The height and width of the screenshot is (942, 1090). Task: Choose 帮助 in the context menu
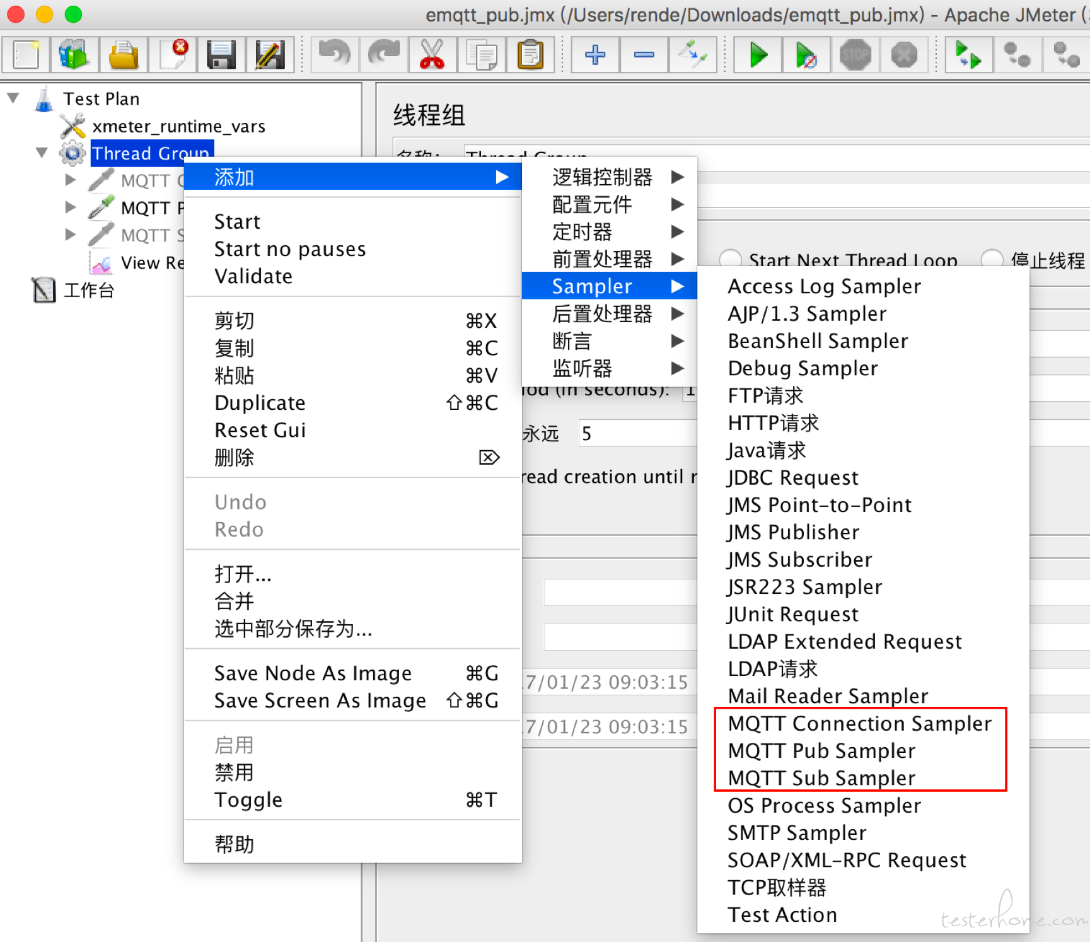353,844
